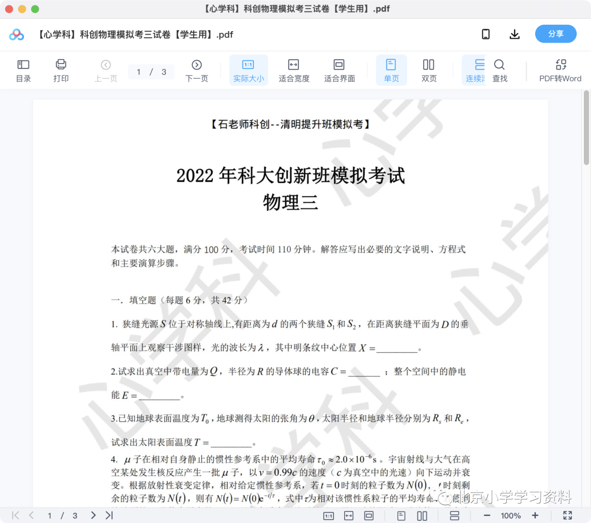Switch to 双页 double page layout
Viewport: 591px width, 523px height.
coord(428,70)
